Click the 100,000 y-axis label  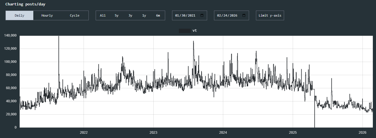(x=10, y=62)
